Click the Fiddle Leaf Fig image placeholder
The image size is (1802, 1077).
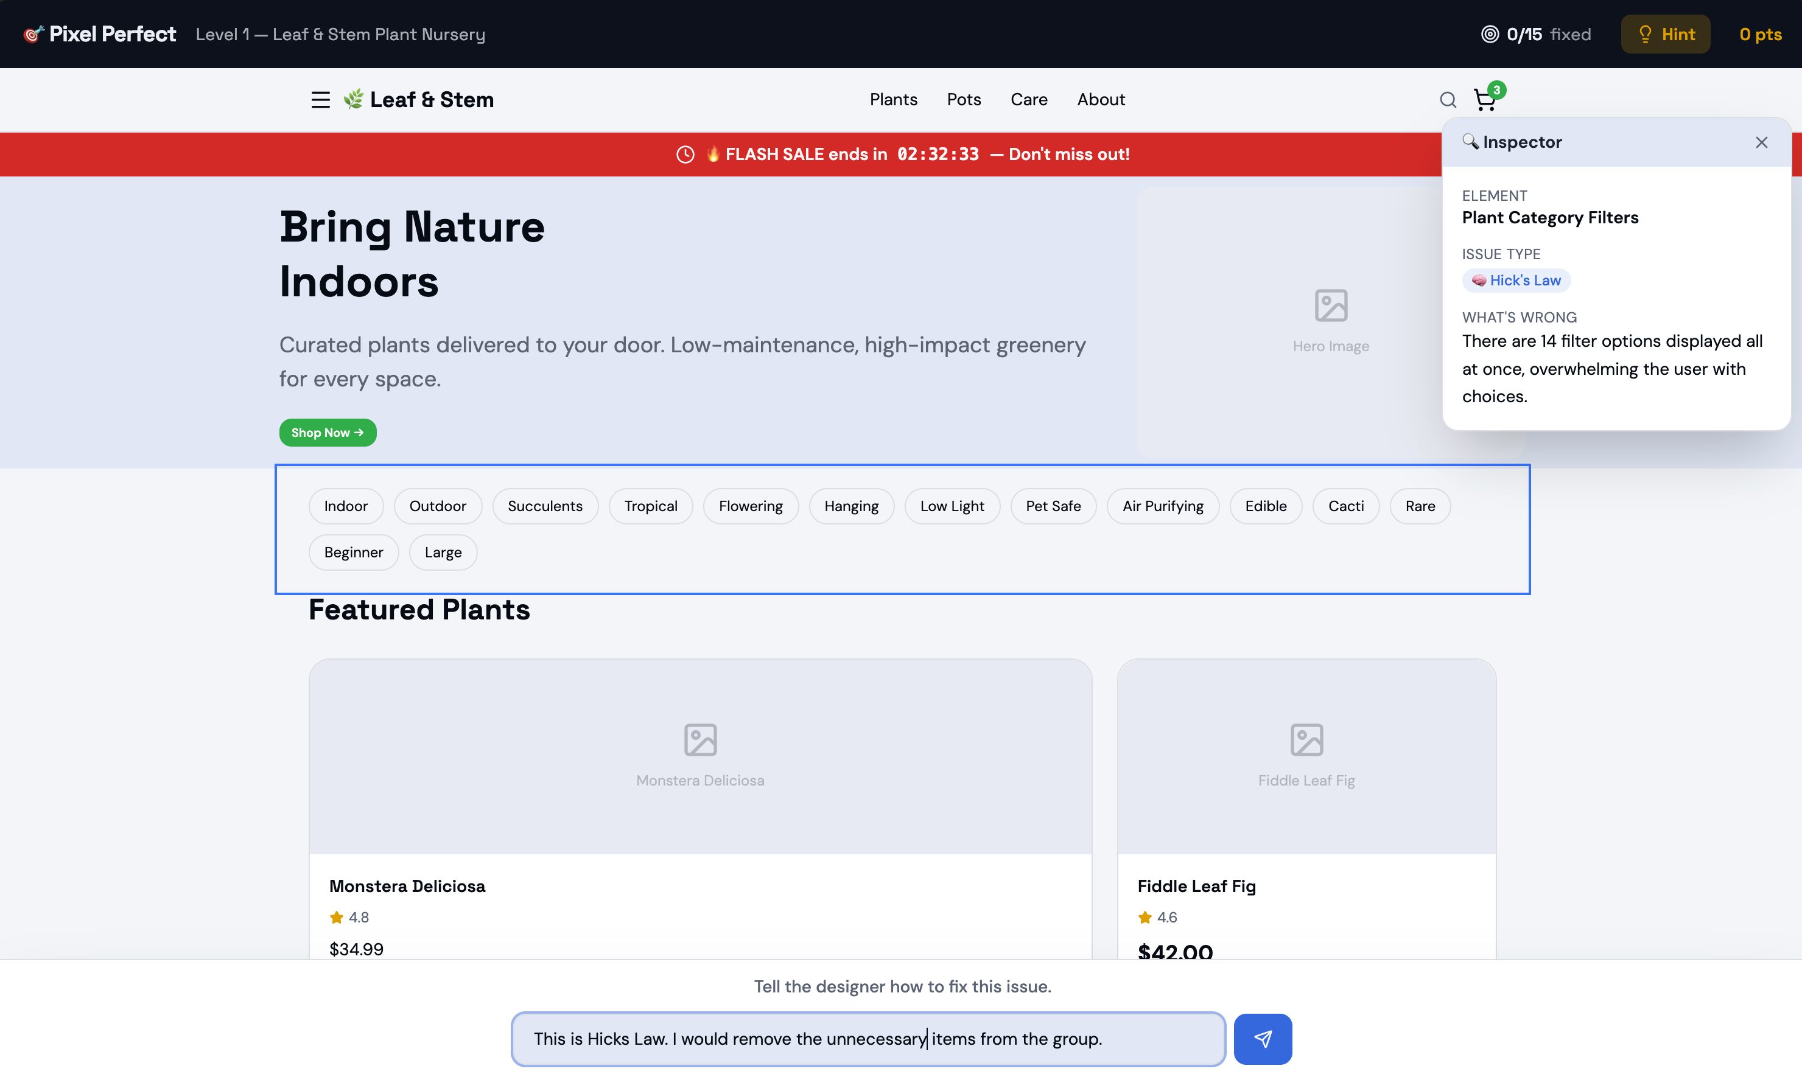click(x=1306, y=755)
